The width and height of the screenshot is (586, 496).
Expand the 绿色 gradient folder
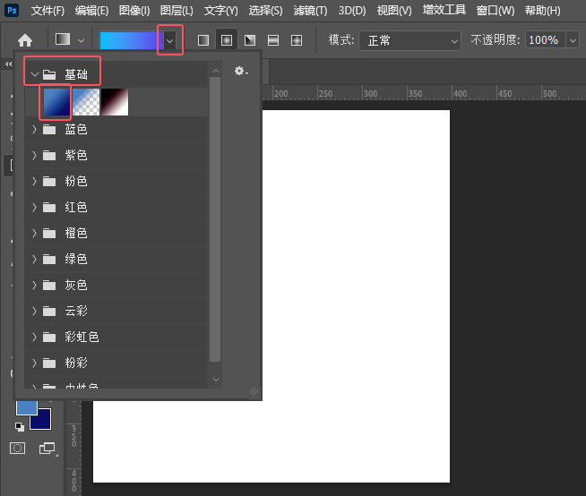point(34,259)
